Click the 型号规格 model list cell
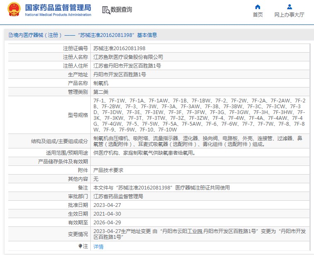The image size is (314, 255). coord(200,115)
